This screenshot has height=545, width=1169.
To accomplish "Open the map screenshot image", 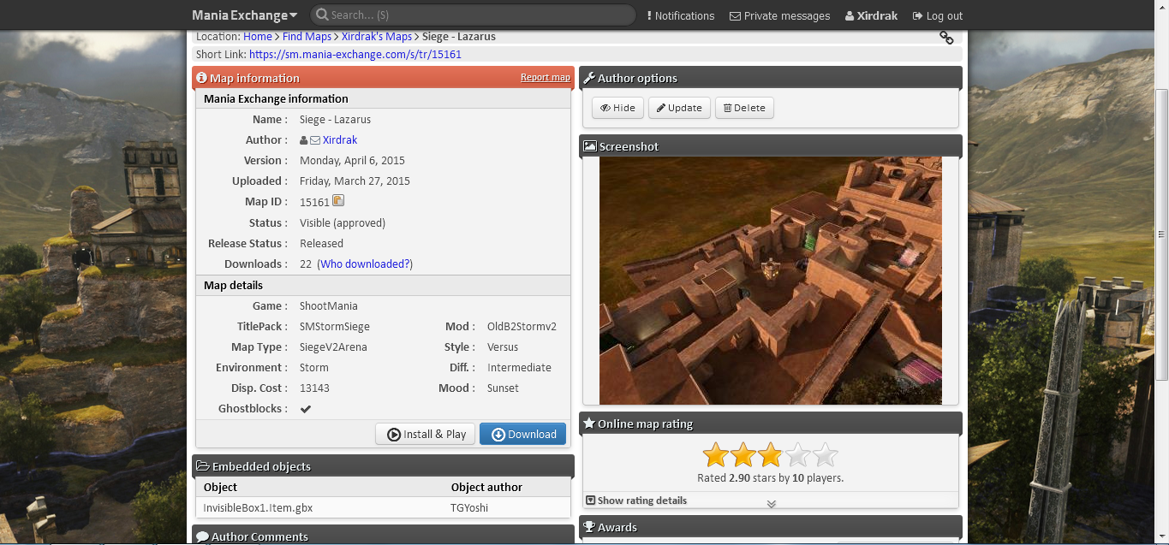I will pos(770,280).
